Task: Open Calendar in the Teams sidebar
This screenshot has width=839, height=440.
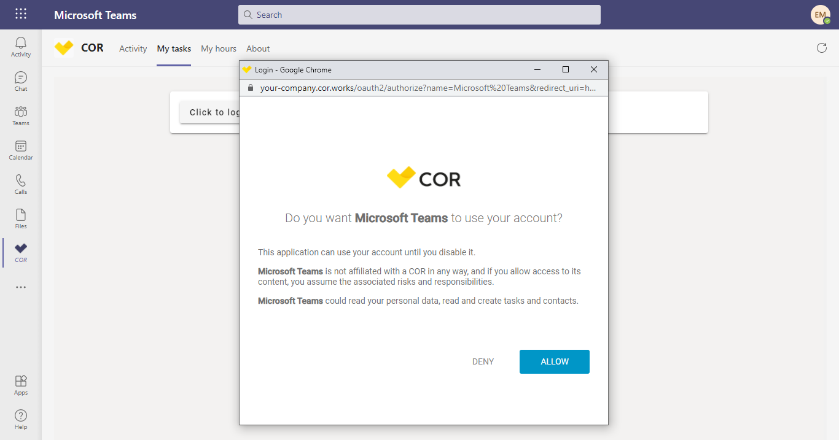Action: coord(21,150)
